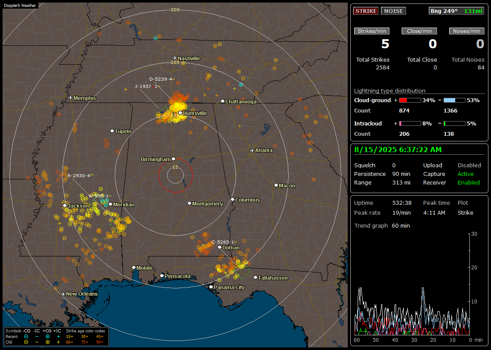
Task: Click the Total Strikes count 2584
Action: (383, 68)
